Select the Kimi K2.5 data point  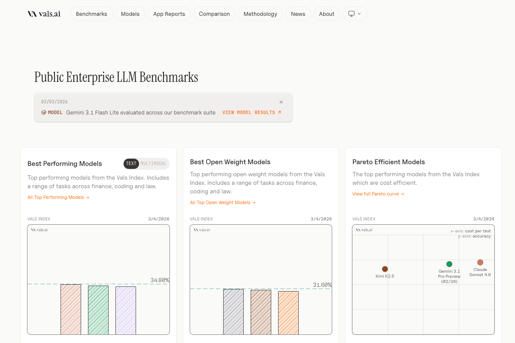tap(385, 269)
